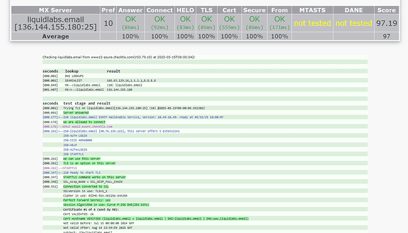The image size is (408, 233).
Task: Click the "Average" row label
Action: point(56,37)
